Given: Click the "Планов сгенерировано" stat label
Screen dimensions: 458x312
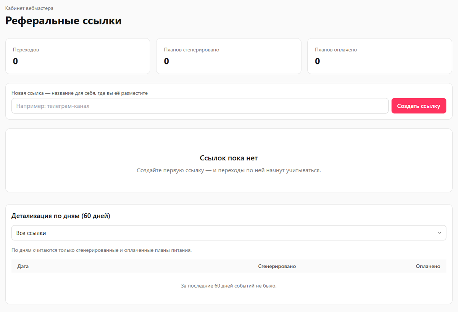Looking at the screenshot, I should pos(192,50).
